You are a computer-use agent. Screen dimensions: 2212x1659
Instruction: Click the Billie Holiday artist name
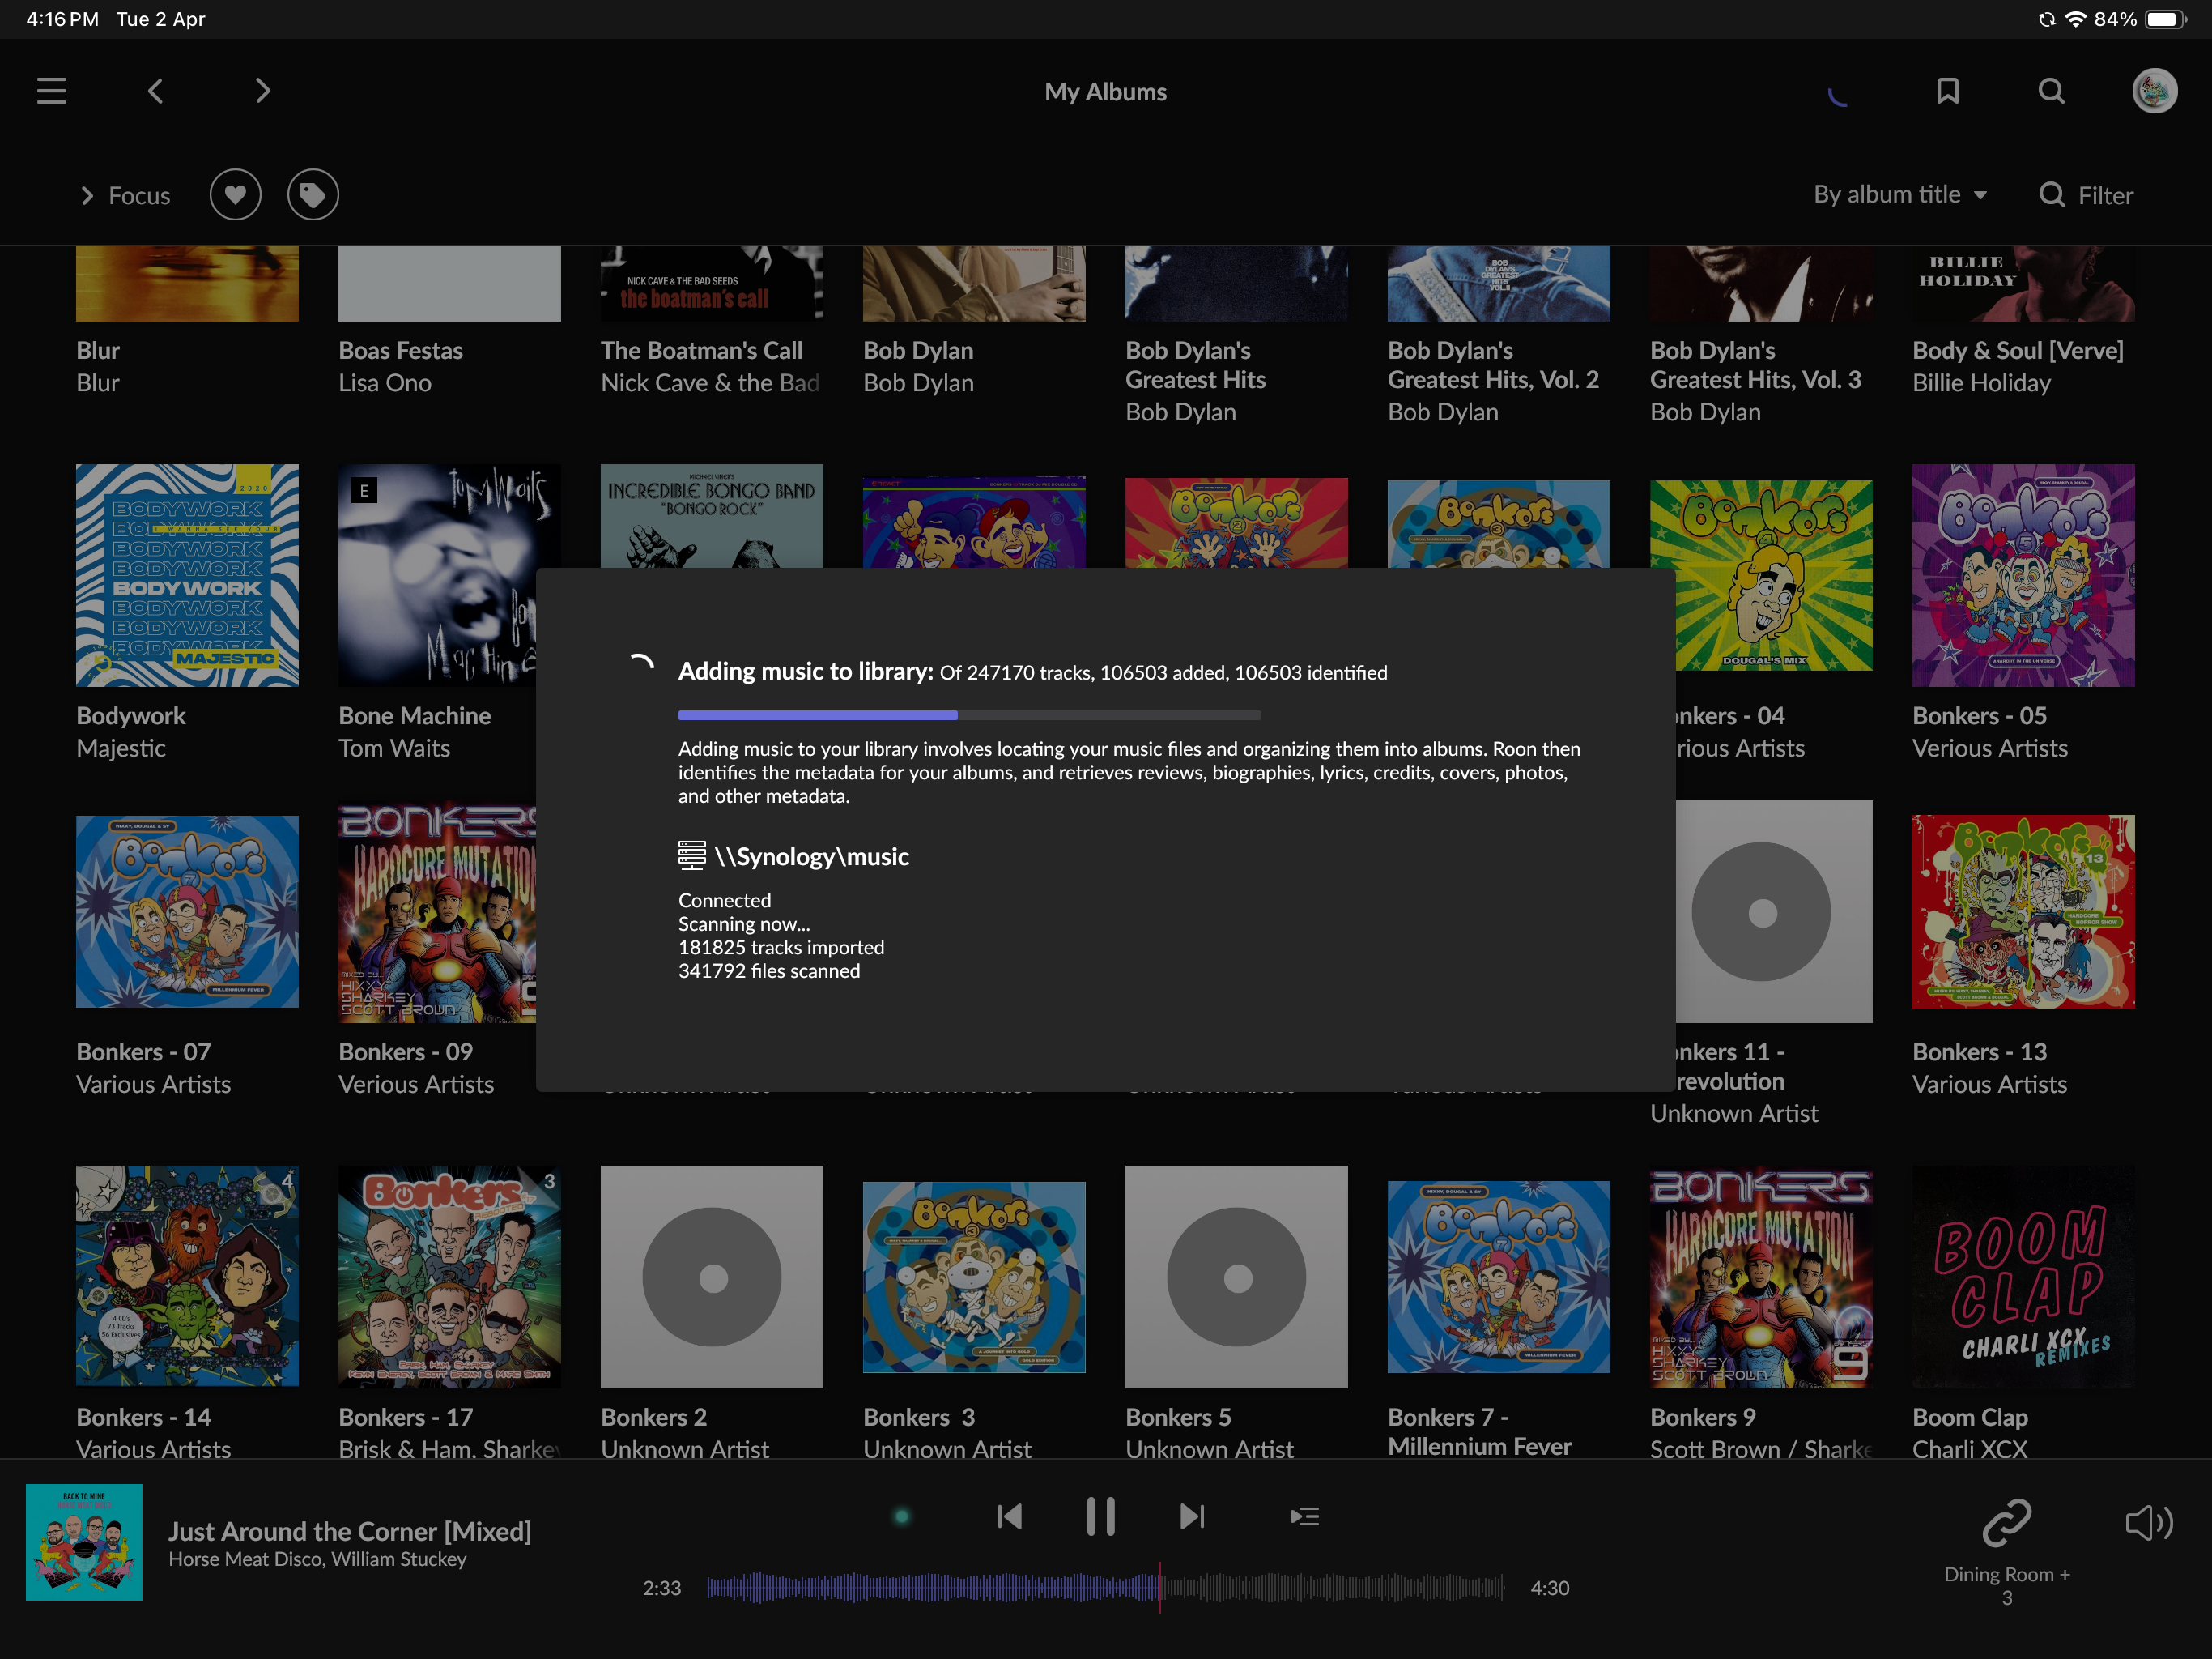(x=1981, y=382)
